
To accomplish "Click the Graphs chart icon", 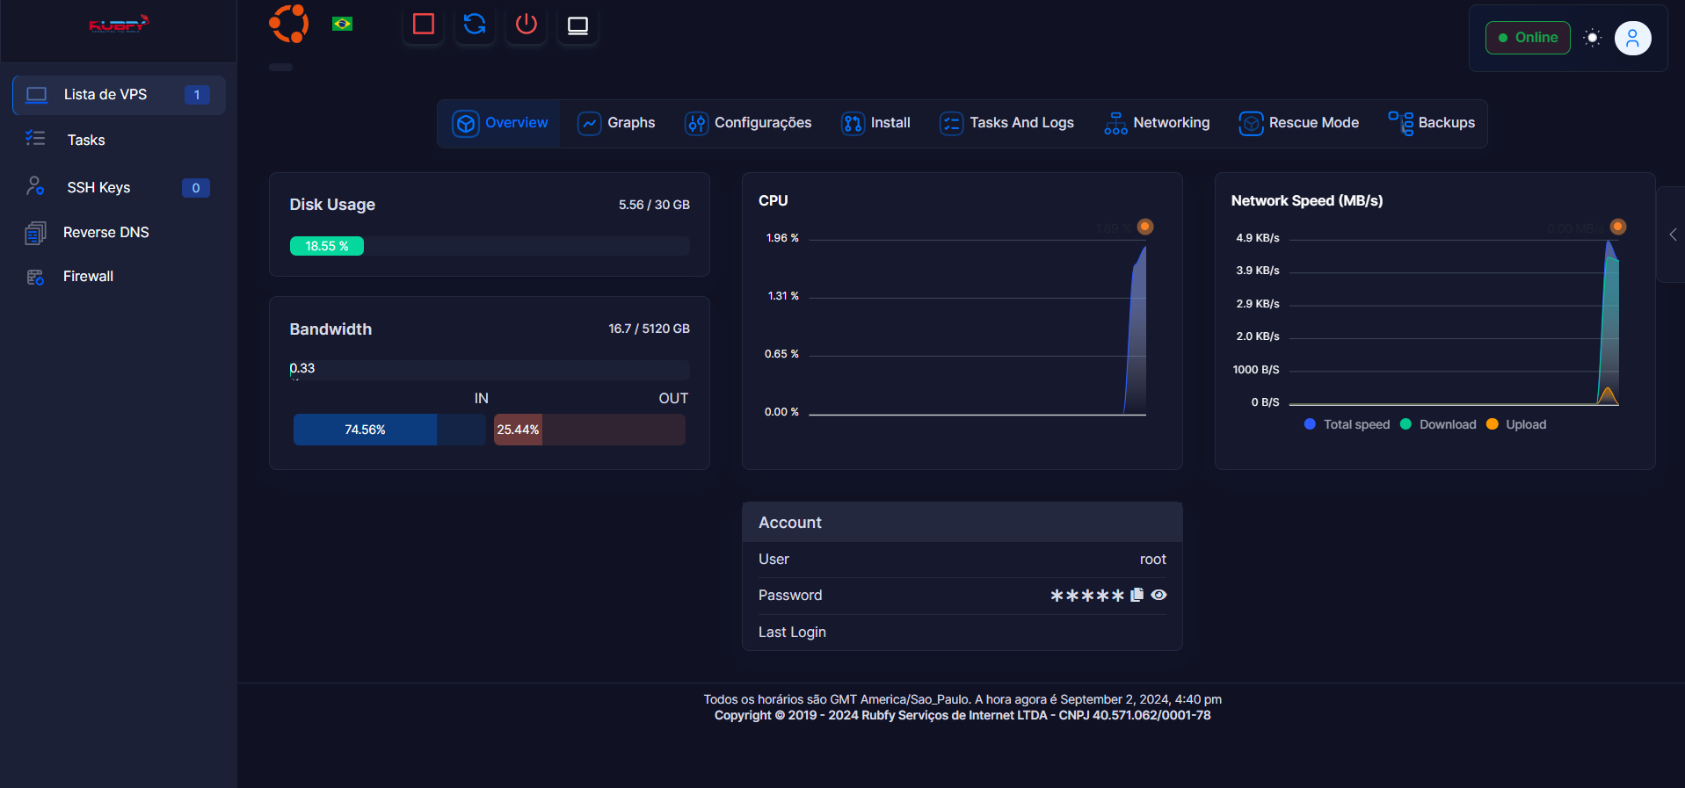I will (589, 124).
